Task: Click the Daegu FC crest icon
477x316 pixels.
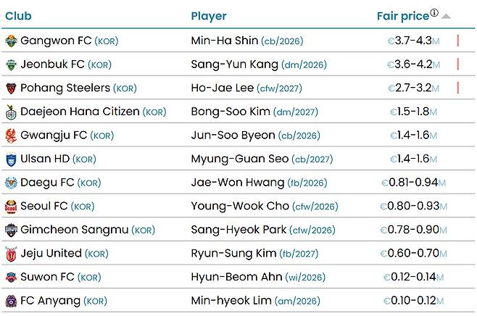Action: click(11, 183)
